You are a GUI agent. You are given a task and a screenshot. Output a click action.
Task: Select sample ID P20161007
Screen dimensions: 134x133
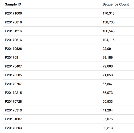coord(13,119)
